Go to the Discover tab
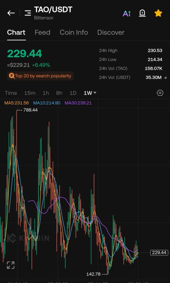 tap(111, 33)
